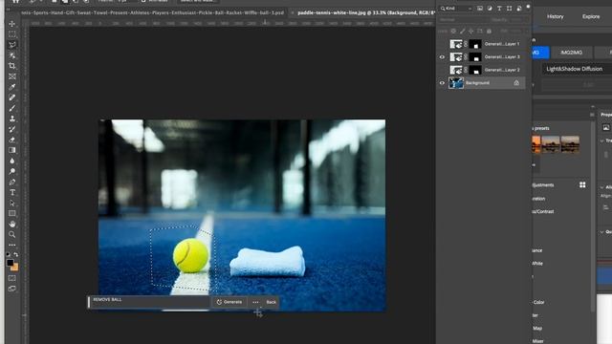Switch to the History tab
The image size is (612, 344).
point(555,17)
